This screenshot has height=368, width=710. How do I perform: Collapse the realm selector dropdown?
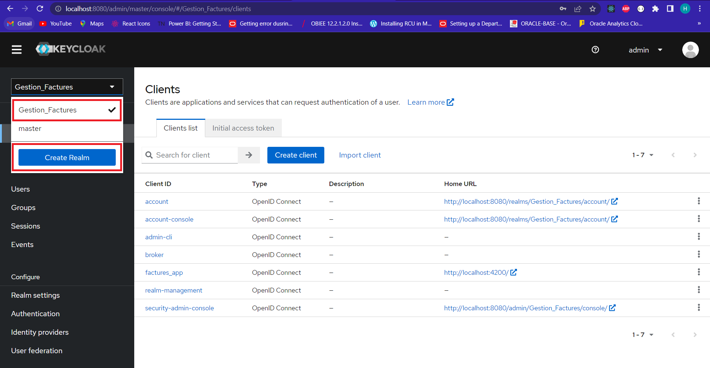tap(112, 87)
